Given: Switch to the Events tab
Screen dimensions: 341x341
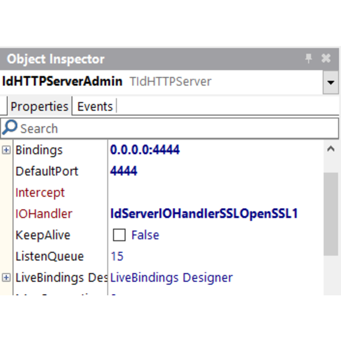Looking at the screenshot, I should coord(95,107).
